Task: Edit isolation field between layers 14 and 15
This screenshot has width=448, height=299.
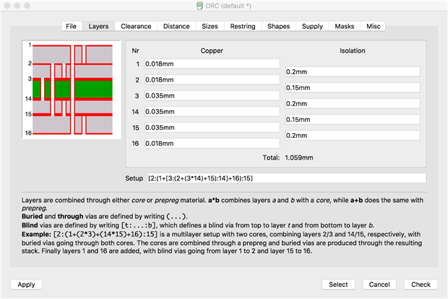Action: pos(353,120)
